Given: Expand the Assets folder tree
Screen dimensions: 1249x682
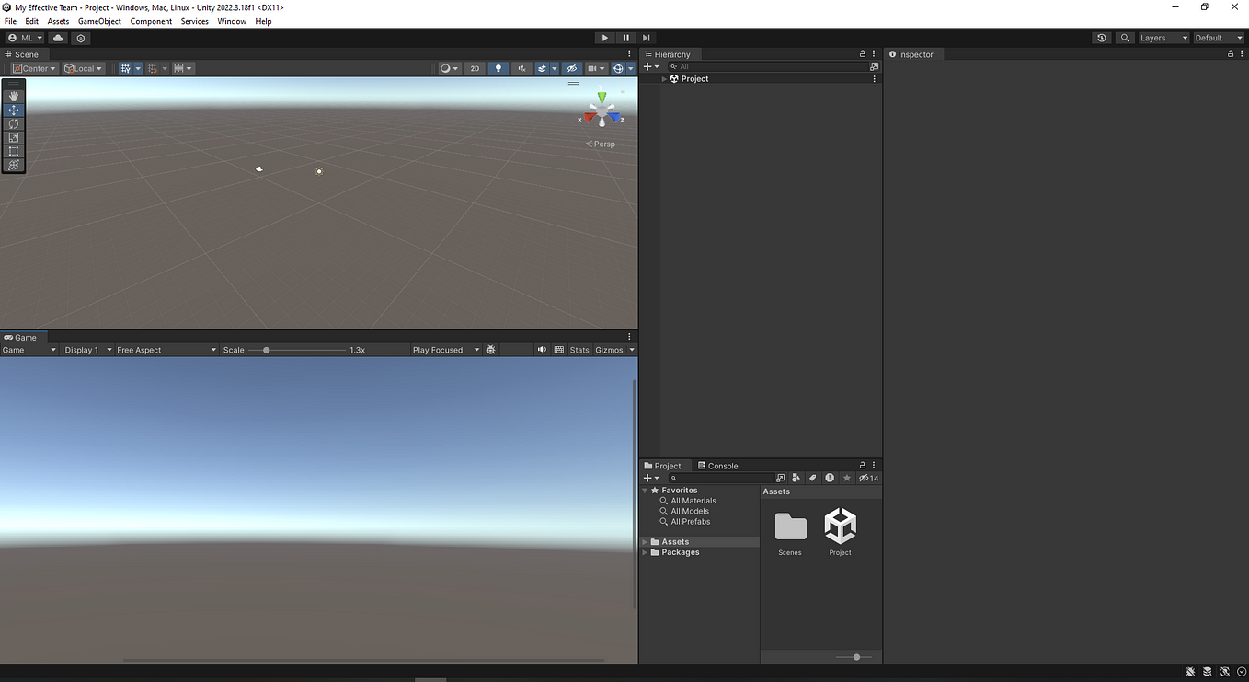Looking at the screenshot, I should pos(645,542).
